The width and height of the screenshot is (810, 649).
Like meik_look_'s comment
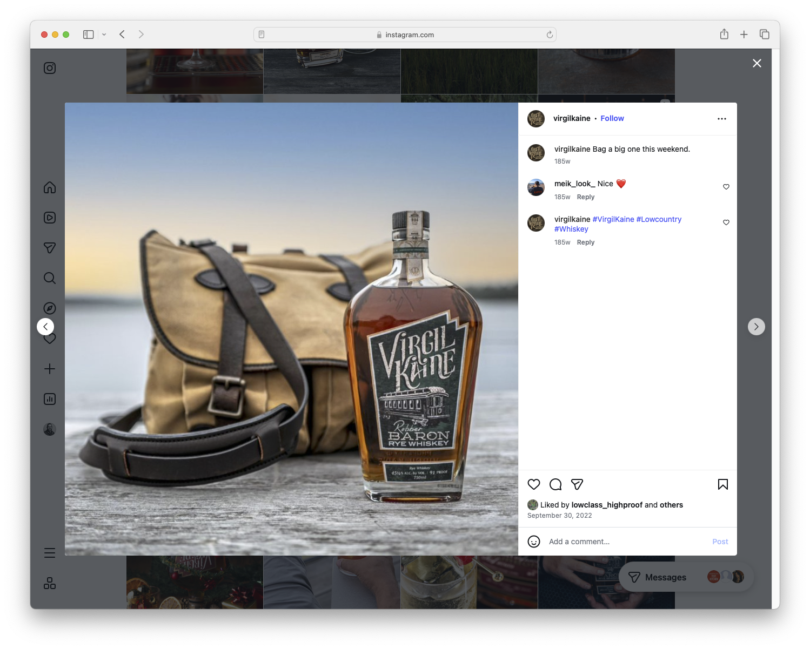click(x=726, y=187)
